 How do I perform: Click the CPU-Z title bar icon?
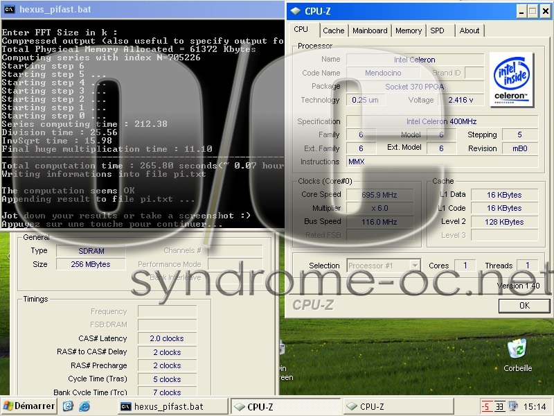[x=296, y=11]
